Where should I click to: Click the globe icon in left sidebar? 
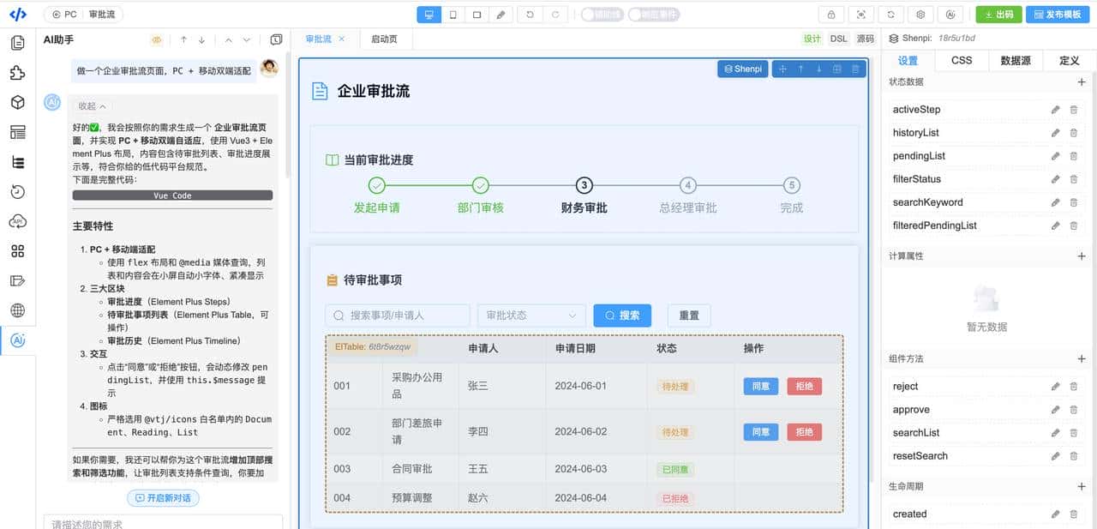click(x=17, y=310)
